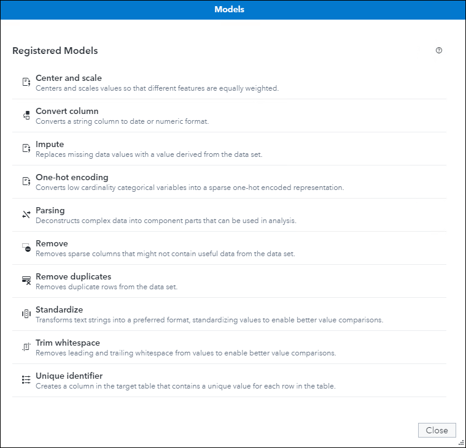Screen dimensions: 466x448
Task: Close the Models dialog
Action: (437, 430)
